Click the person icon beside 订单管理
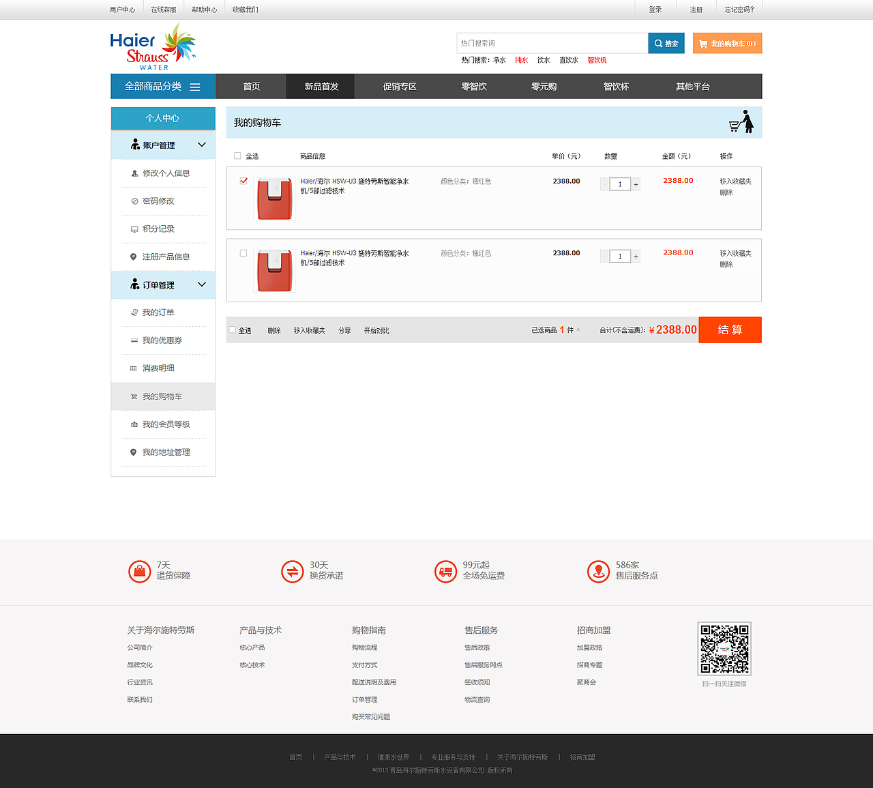The height and width of the screenshot is (788, 873). click(135, 284)
